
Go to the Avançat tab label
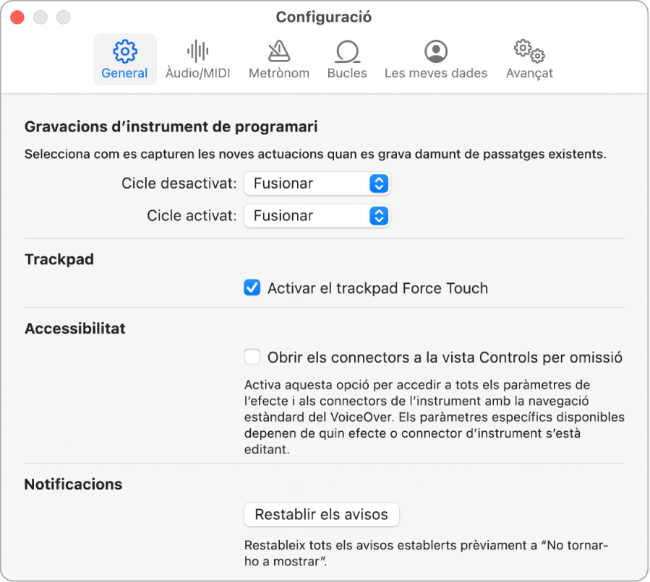[529, 73]
